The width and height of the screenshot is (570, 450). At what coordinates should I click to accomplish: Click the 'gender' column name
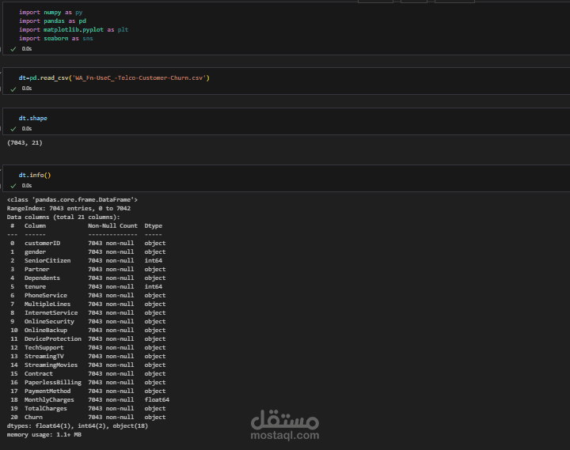point(36,252)
